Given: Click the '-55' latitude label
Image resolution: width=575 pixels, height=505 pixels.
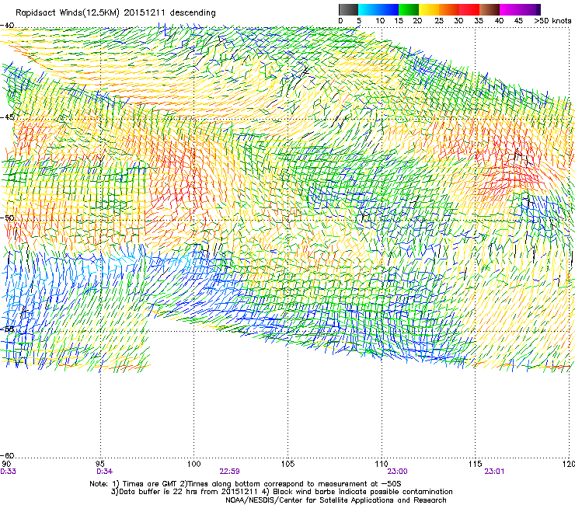Looking at the screenshot, I should (7, 329).
